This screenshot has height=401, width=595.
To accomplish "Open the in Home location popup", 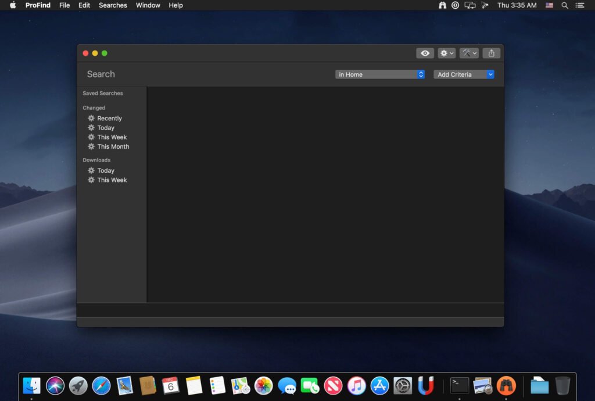I will (379, 74).
